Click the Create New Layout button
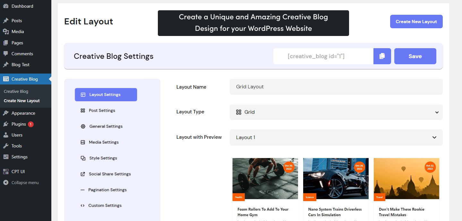 (x=416, y=21)
